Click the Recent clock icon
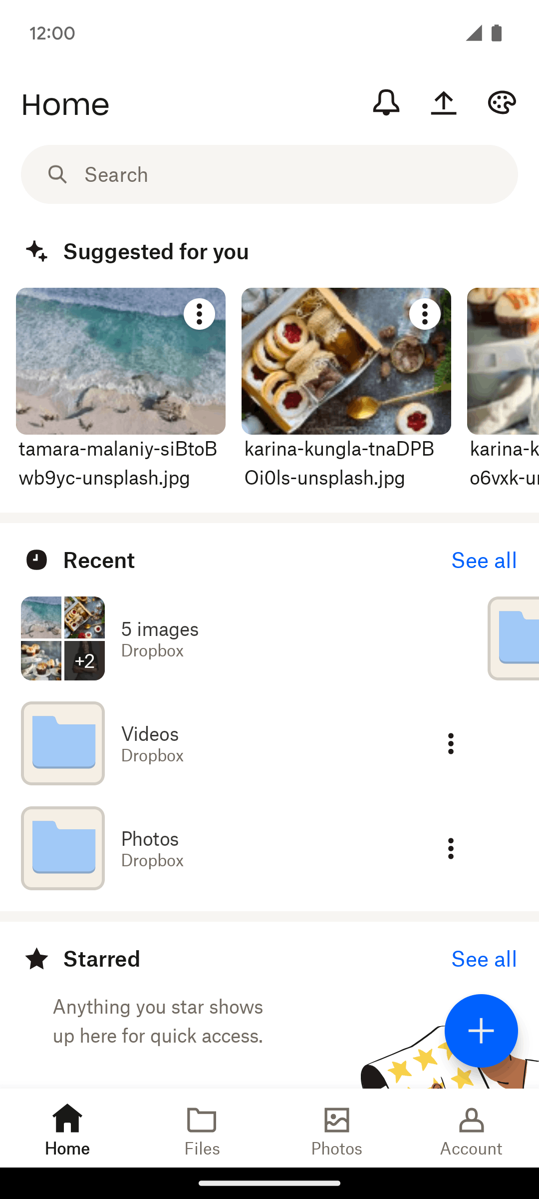The width and height of the screenshot is (539, 1199). pyautogui.click(x=36, y=560)
